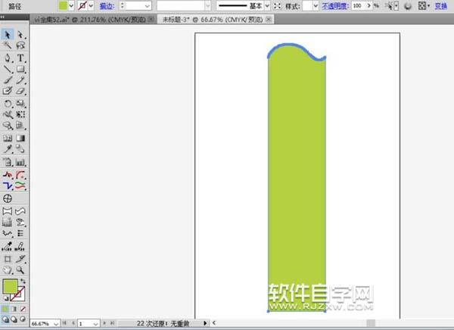Select the Selection tool (black arrow)

pos(8,35)
